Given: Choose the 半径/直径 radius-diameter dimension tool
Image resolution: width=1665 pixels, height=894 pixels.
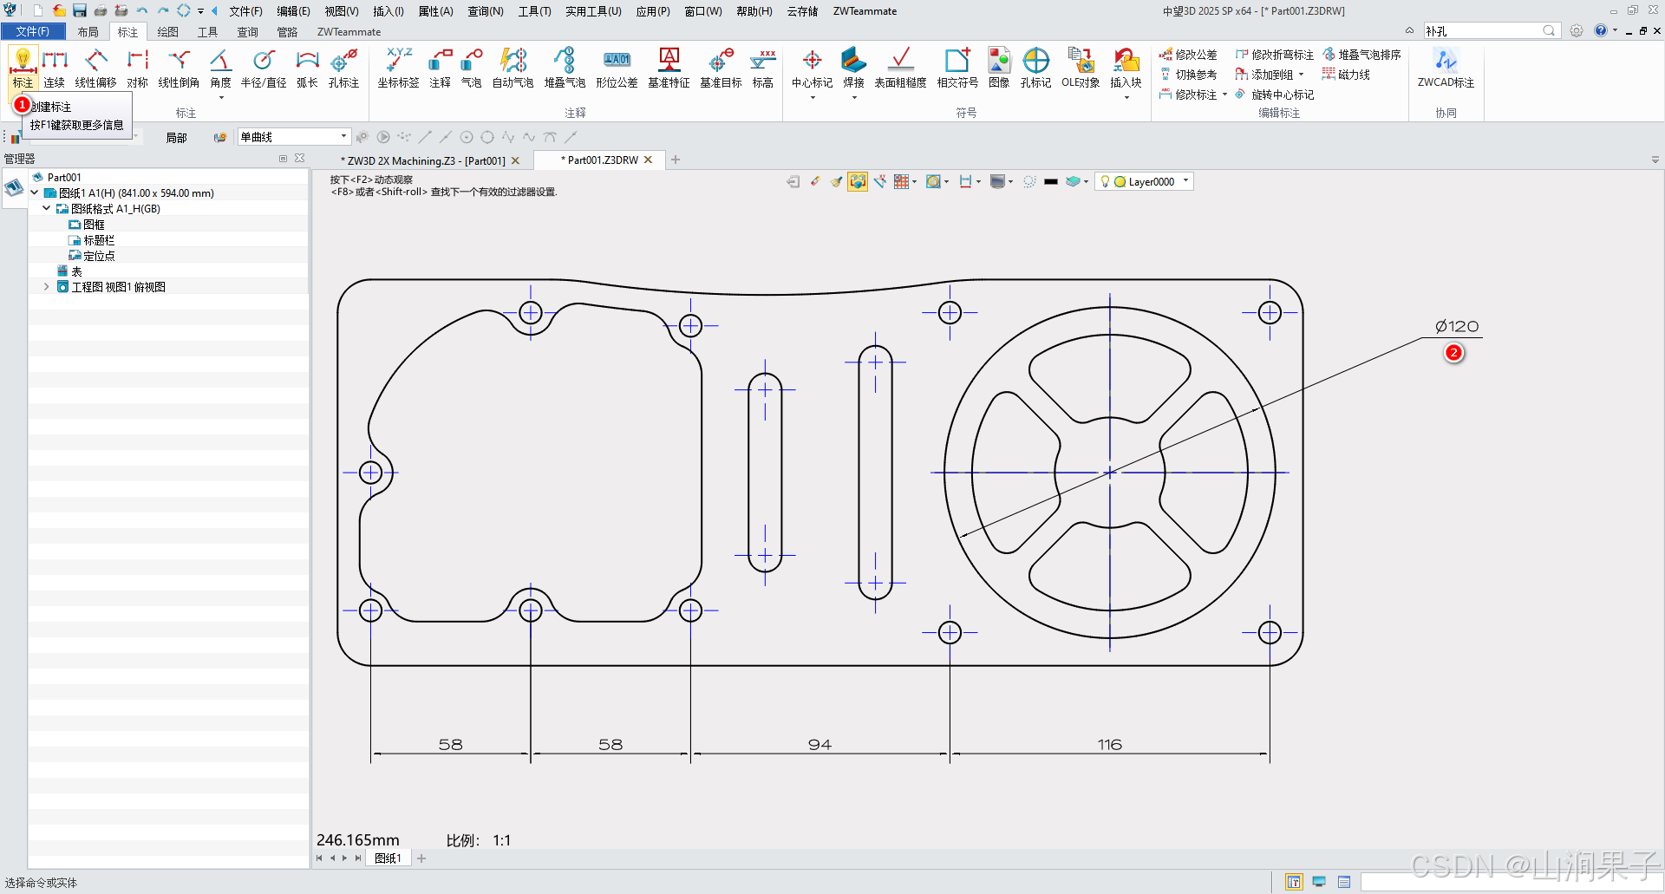Looking at the screenshot, I should (264, 69).
